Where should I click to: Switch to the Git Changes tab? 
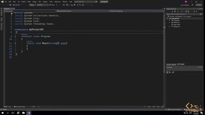coord(181,64)
